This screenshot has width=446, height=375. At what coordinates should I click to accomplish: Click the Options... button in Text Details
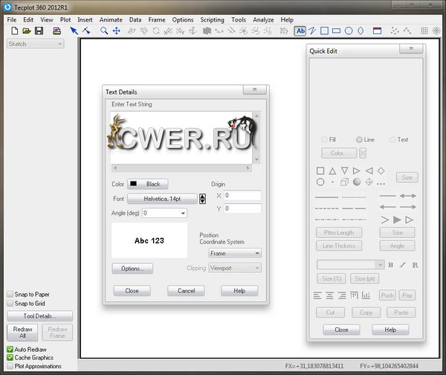coord(132,268)
